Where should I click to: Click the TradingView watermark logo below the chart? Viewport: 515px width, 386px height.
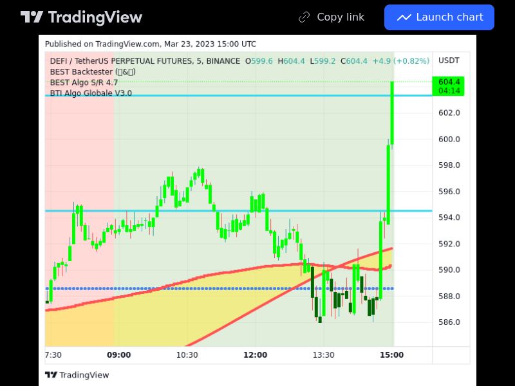point(77,375)
